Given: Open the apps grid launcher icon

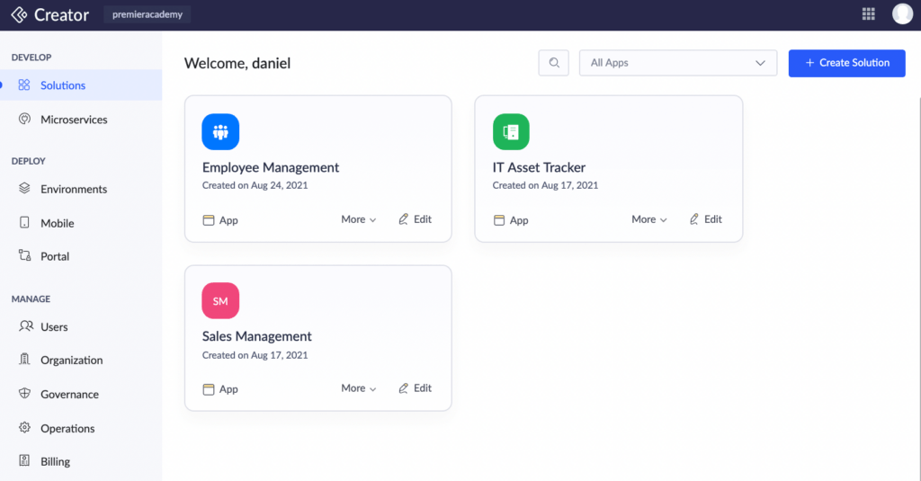Looking at the screenshot, I should click(868, 13).
